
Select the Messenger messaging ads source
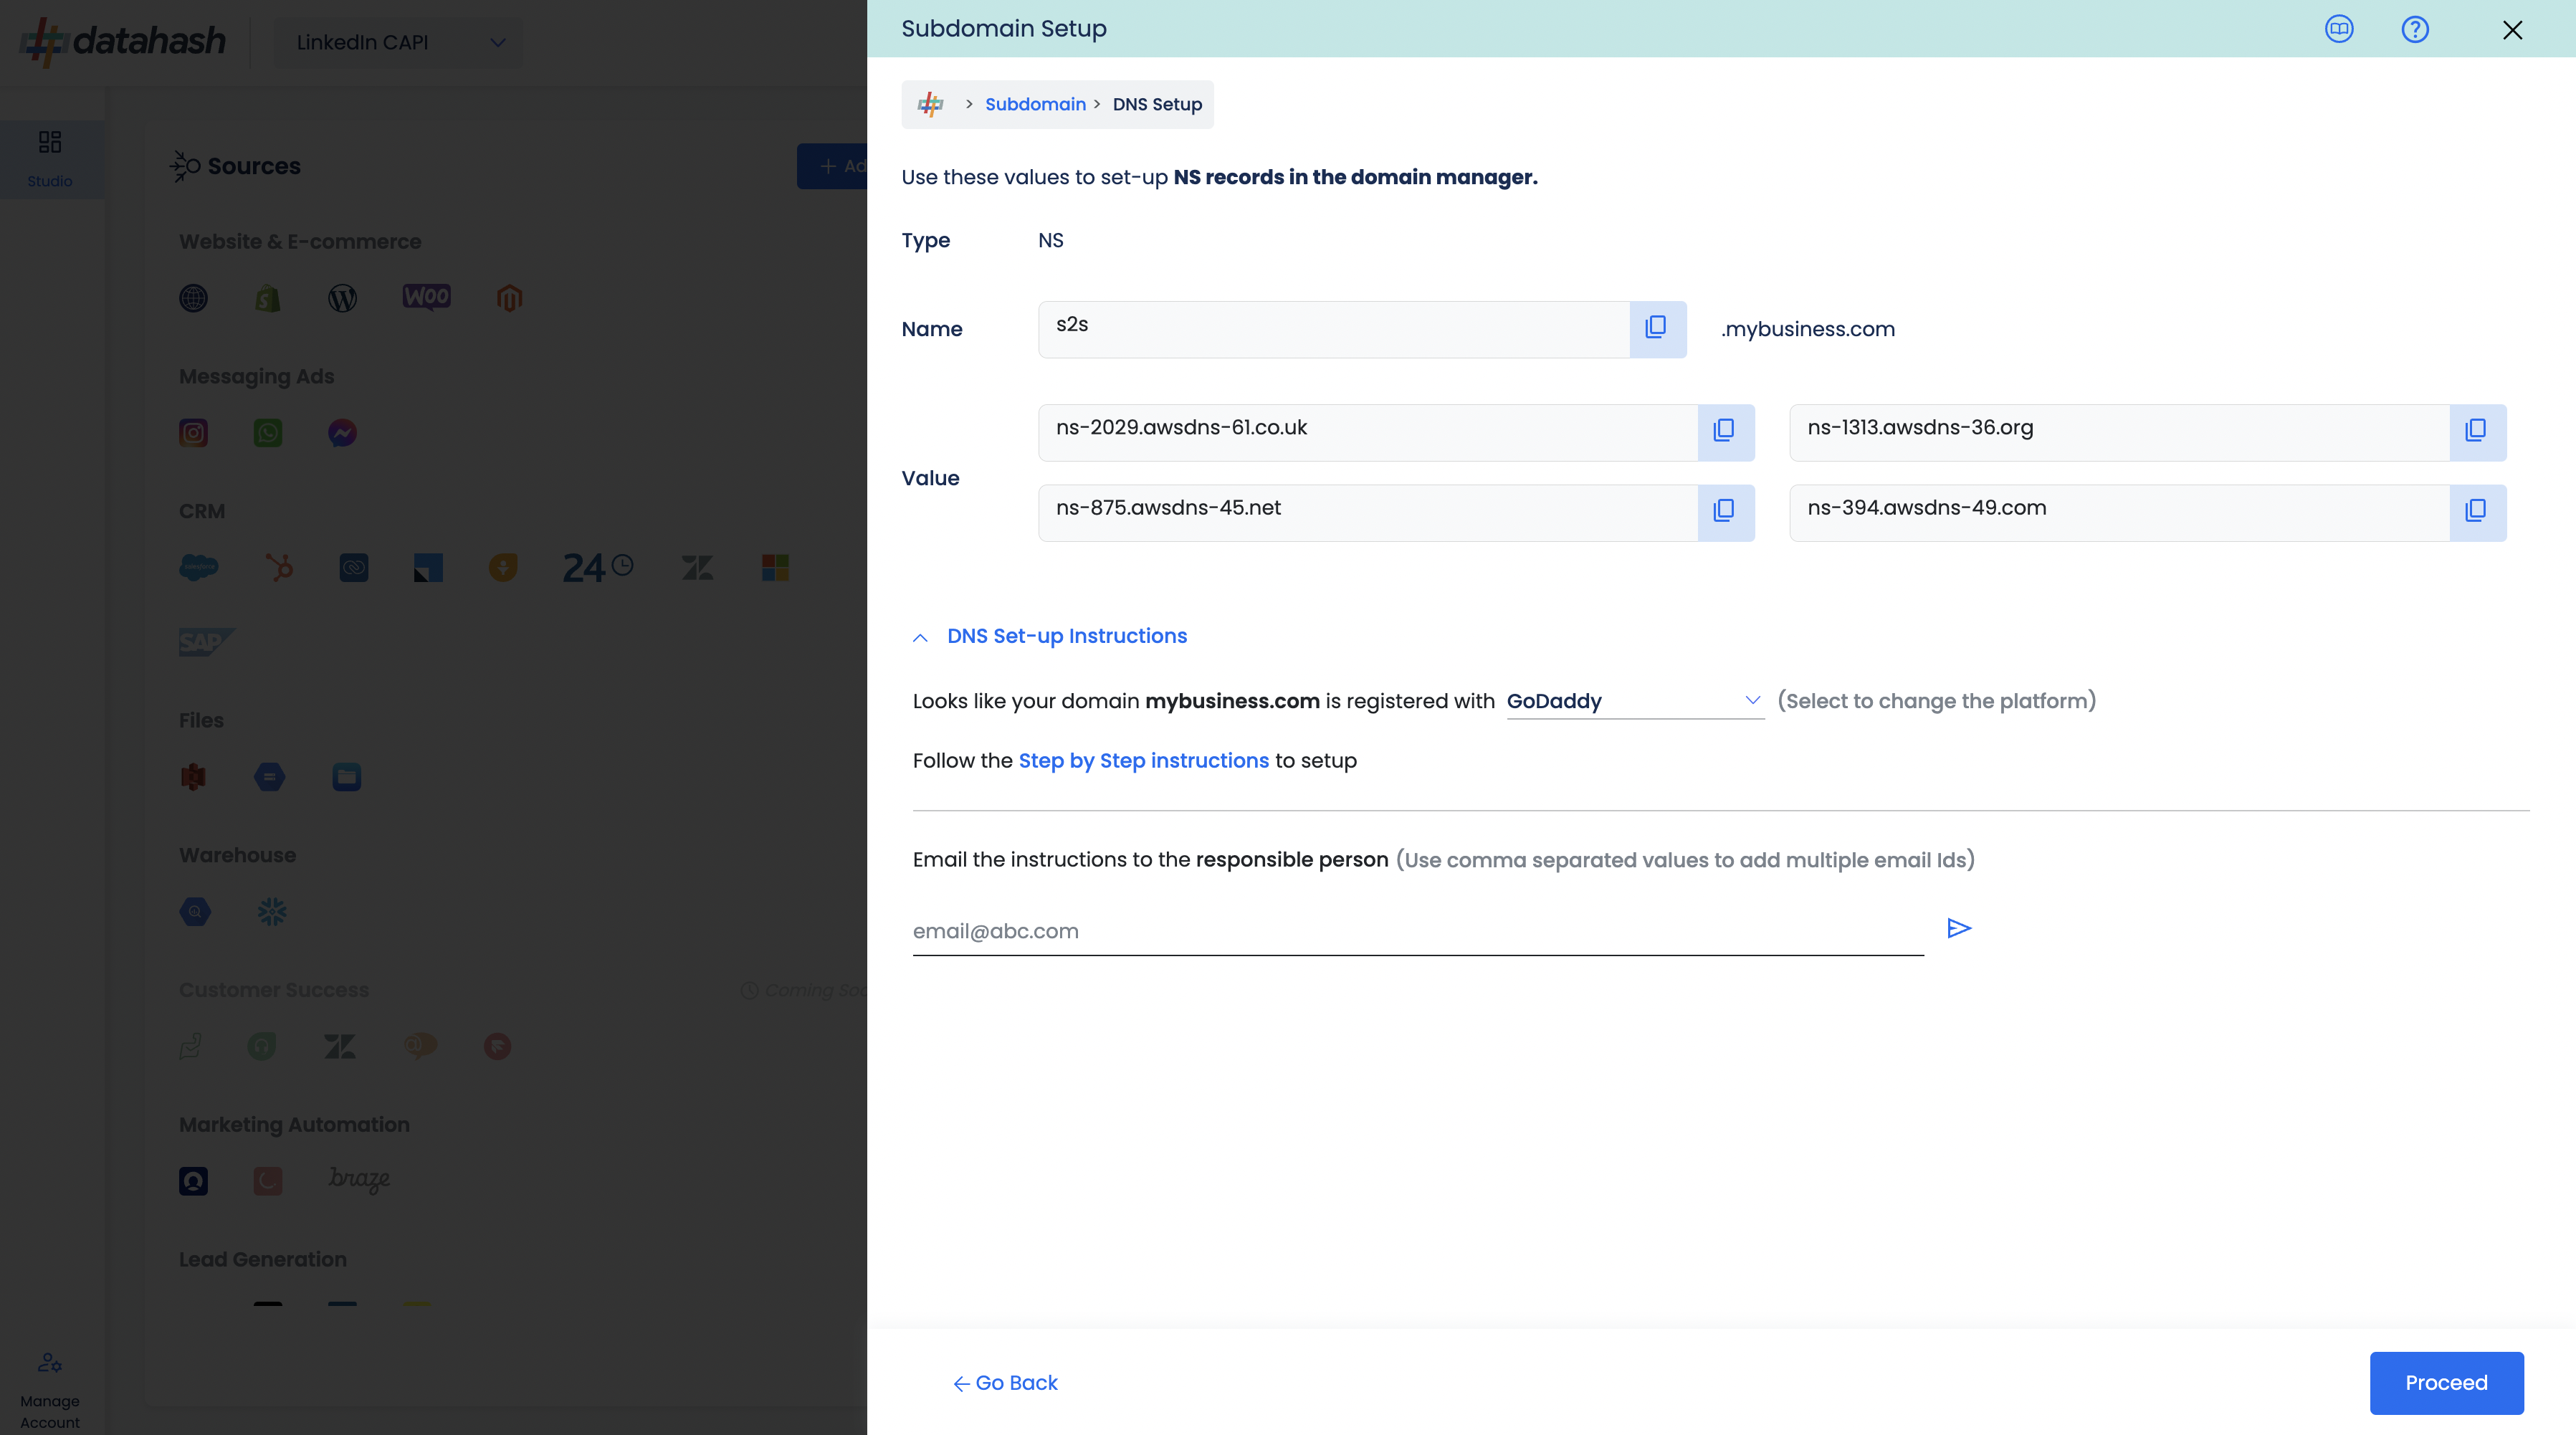pyautogui.click(x=342, y=433)
